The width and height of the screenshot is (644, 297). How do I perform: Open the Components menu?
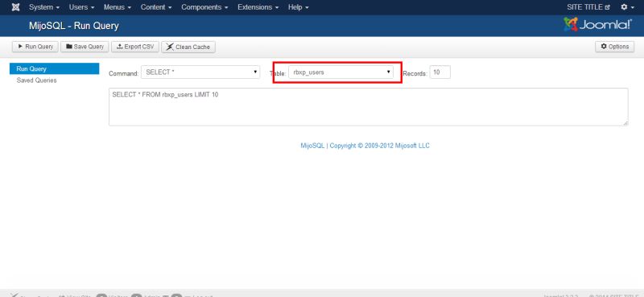(204, 7)
